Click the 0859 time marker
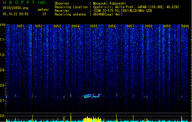 click(x=167, y=26)
